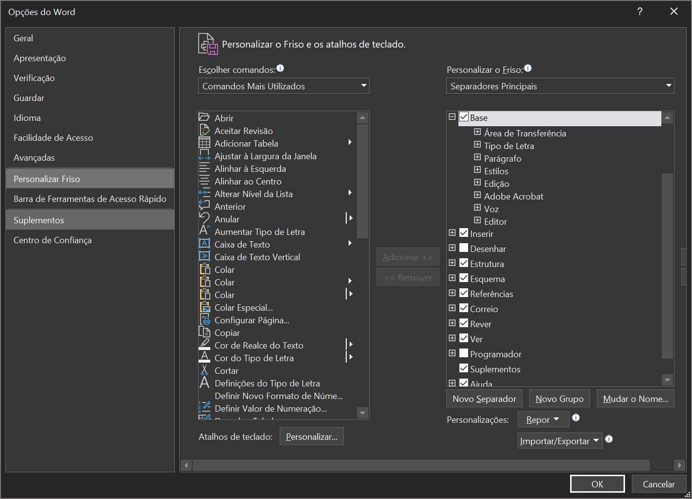Check the Programador tab checkbox
The image size is (692, 499).
pos(464,353)
